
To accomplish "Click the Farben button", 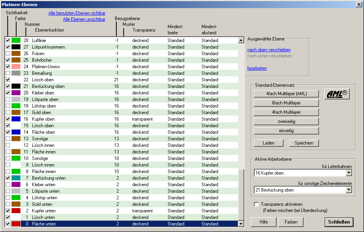I will [x=291, y=222].
